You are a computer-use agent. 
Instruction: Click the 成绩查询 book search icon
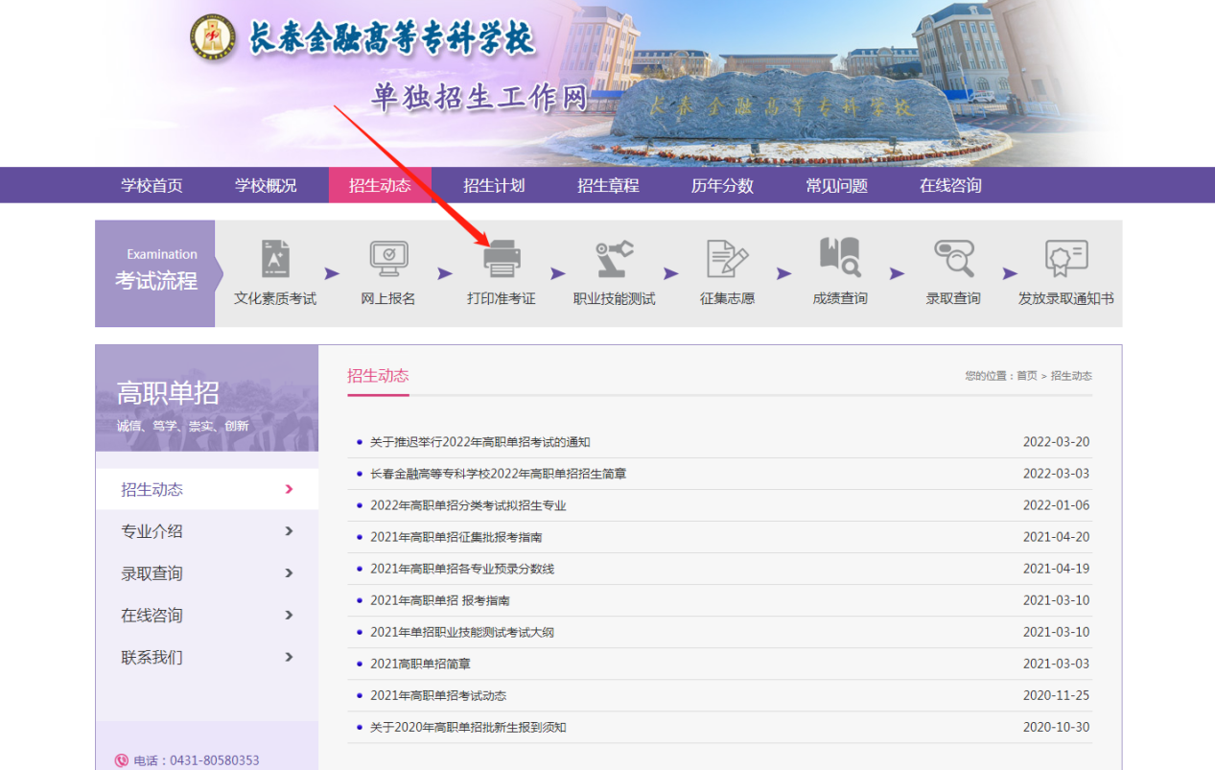(840, 257)
